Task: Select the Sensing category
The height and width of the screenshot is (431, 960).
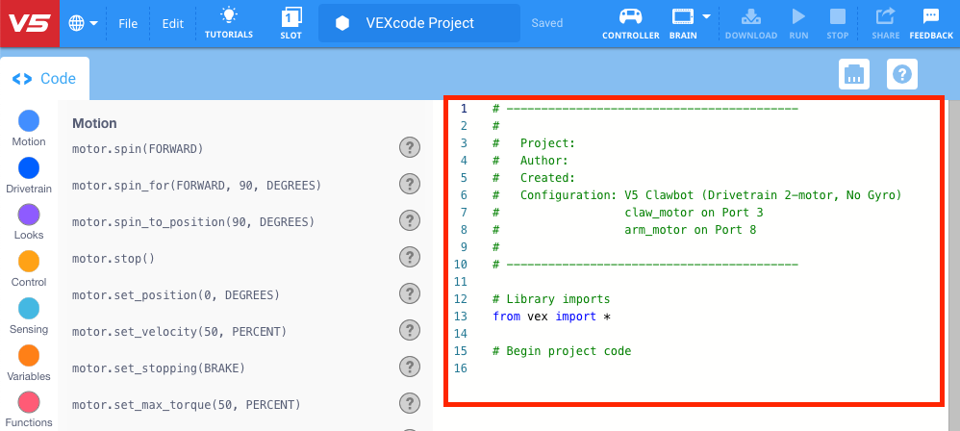Action: (29, 309)
